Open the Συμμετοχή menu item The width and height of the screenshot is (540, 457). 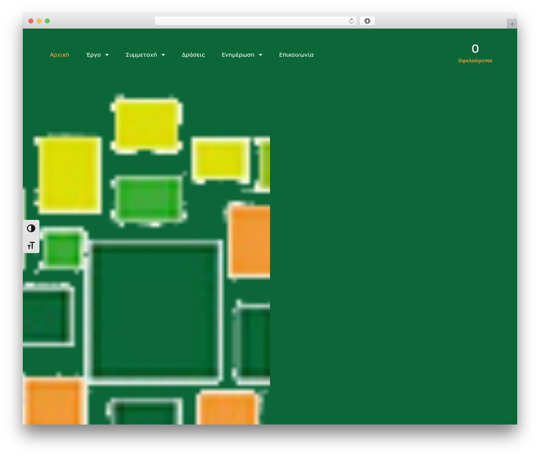[x=141, y=55]
